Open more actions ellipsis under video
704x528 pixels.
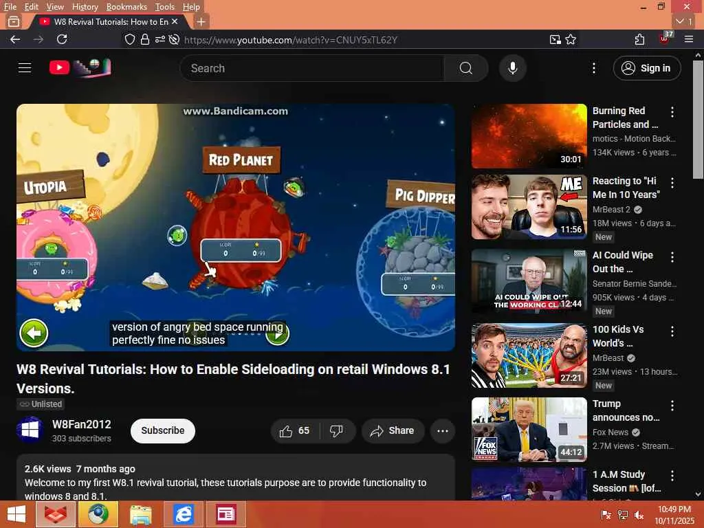pyautogui.click(x=442, y=430)
